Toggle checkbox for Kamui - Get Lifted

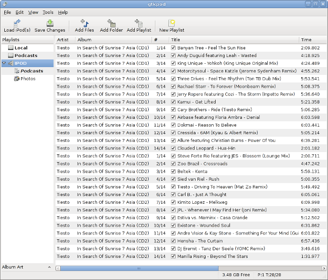point(174,102)
